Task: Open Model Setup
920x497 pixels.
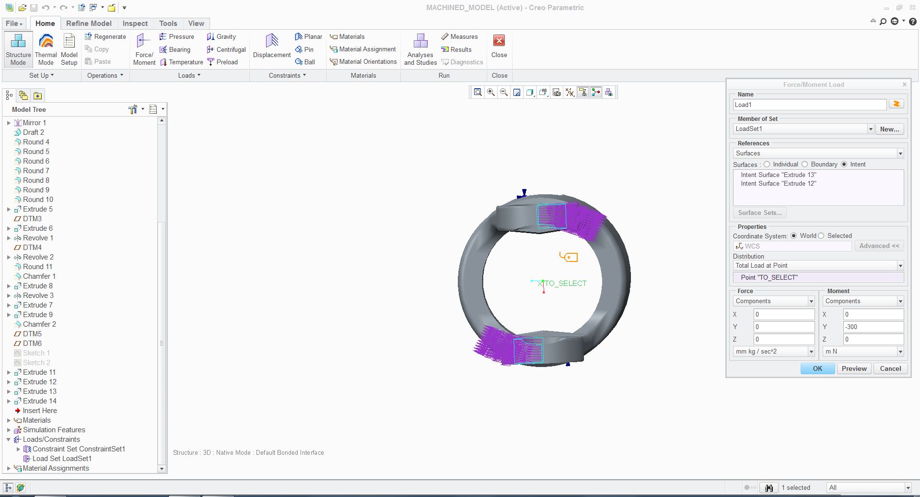Action: click(69, 49)
